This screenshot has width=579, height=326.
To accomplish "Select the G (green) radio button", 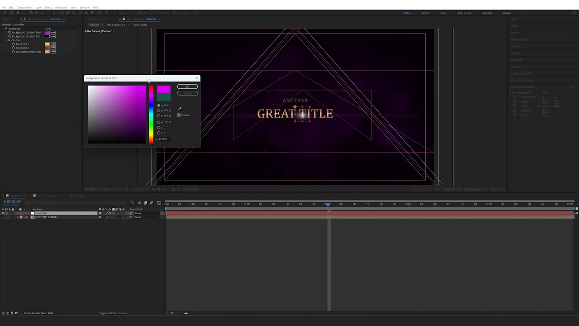I will [159, 128].
